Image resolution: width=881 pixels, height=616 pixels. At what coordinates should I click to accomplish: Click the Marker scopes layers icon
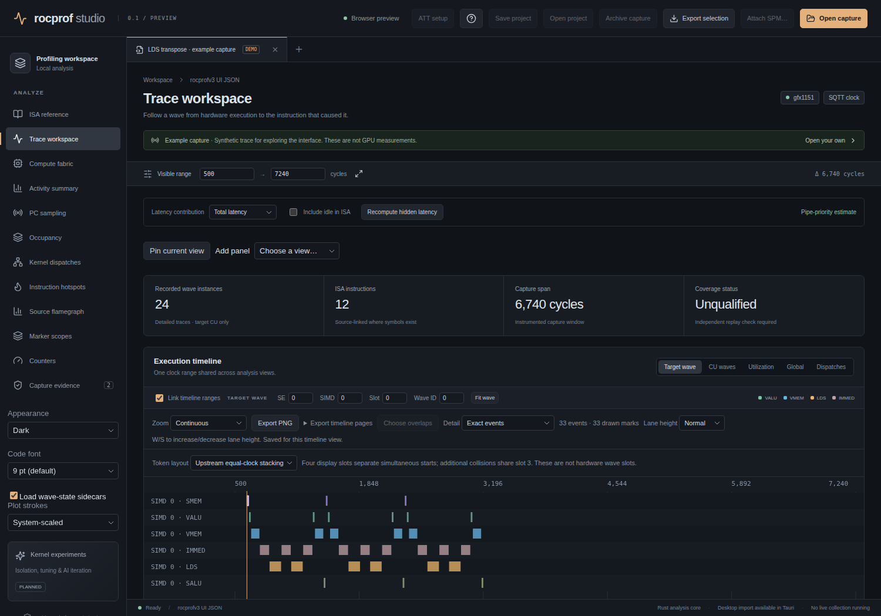tap(18, 336)
